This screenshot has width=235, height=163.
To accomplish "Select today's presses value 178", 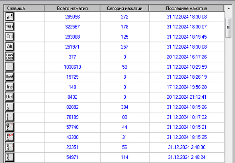I will (125, 27).
